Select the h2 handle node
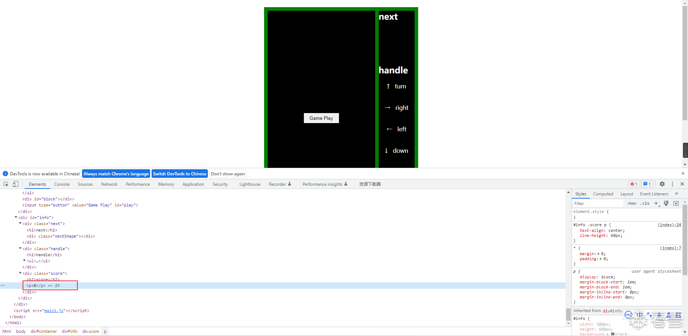This screenshot has height=336, width=688. (44, 255)
